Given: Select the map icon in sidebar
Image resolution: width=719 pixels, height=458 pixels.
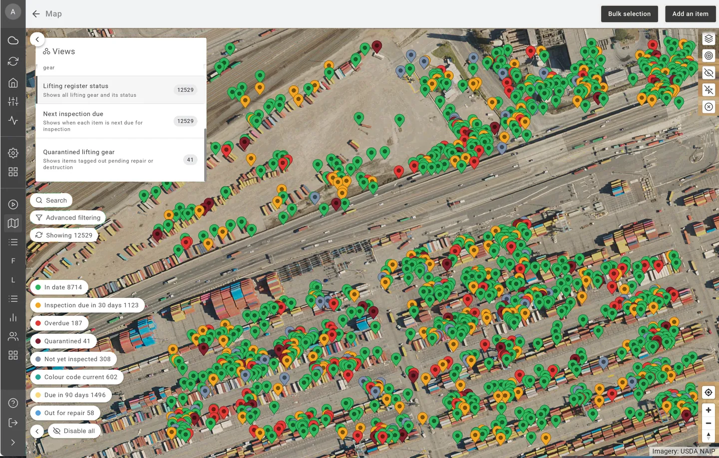Looking at the screenshot, I should pyautogui.click(x=13, y=223).
